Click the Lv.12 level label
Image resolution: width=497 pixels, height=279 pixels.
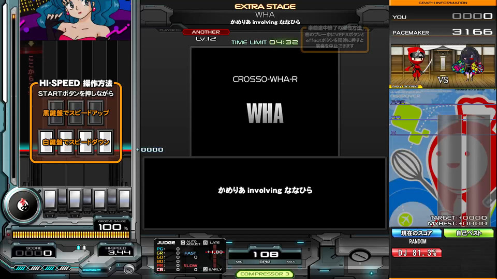pyautogui.click(x=206, y=39)
